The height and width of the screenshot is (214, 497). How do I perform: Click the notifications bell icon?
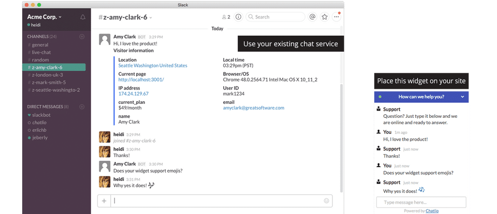tap(83, 17)
